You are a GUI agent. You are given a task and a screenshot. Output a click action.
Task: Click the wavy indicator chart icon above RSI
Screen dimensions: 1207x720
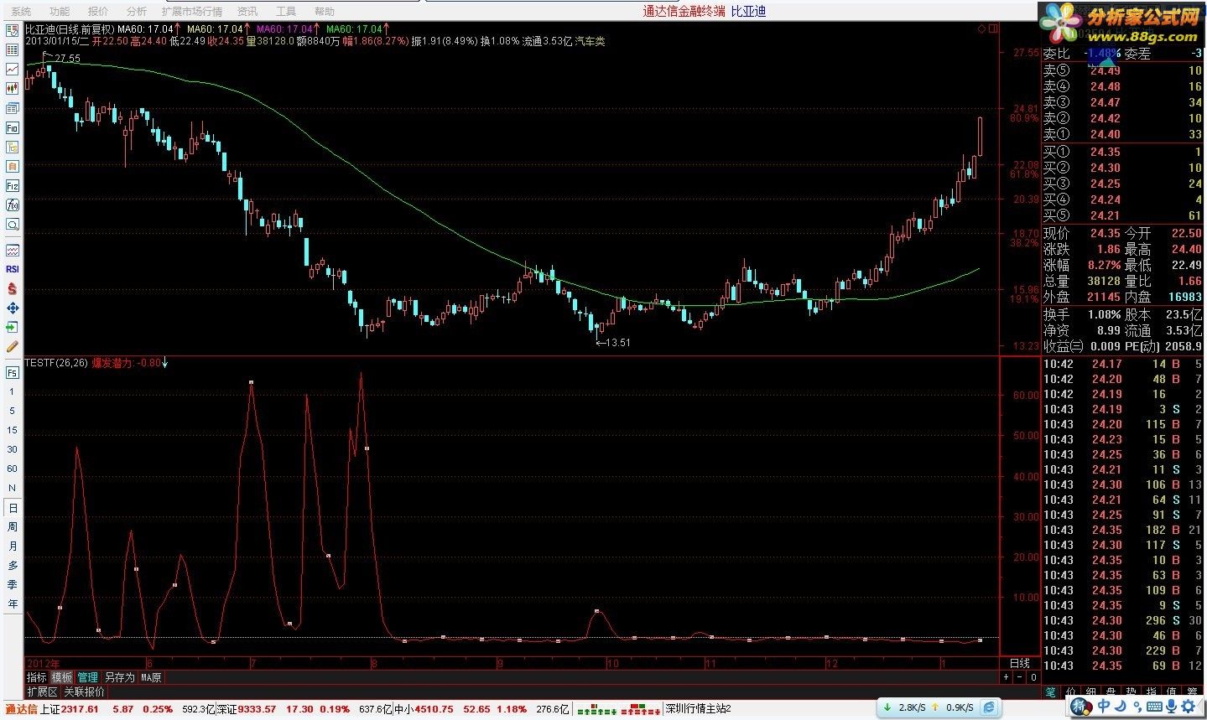pos(13,250)
